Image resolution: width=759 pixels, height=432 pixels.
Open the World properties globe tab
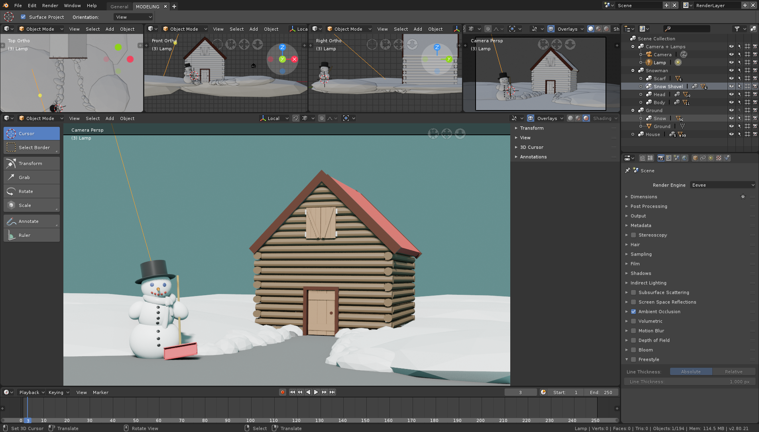click(684, 158)
